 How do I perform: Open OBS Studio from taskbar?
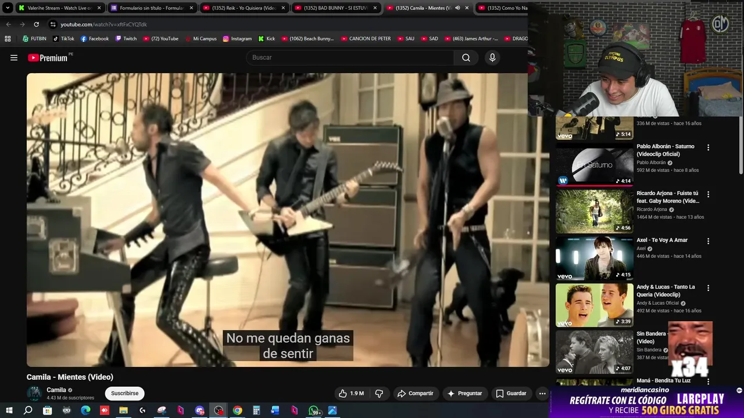point(219,410)
